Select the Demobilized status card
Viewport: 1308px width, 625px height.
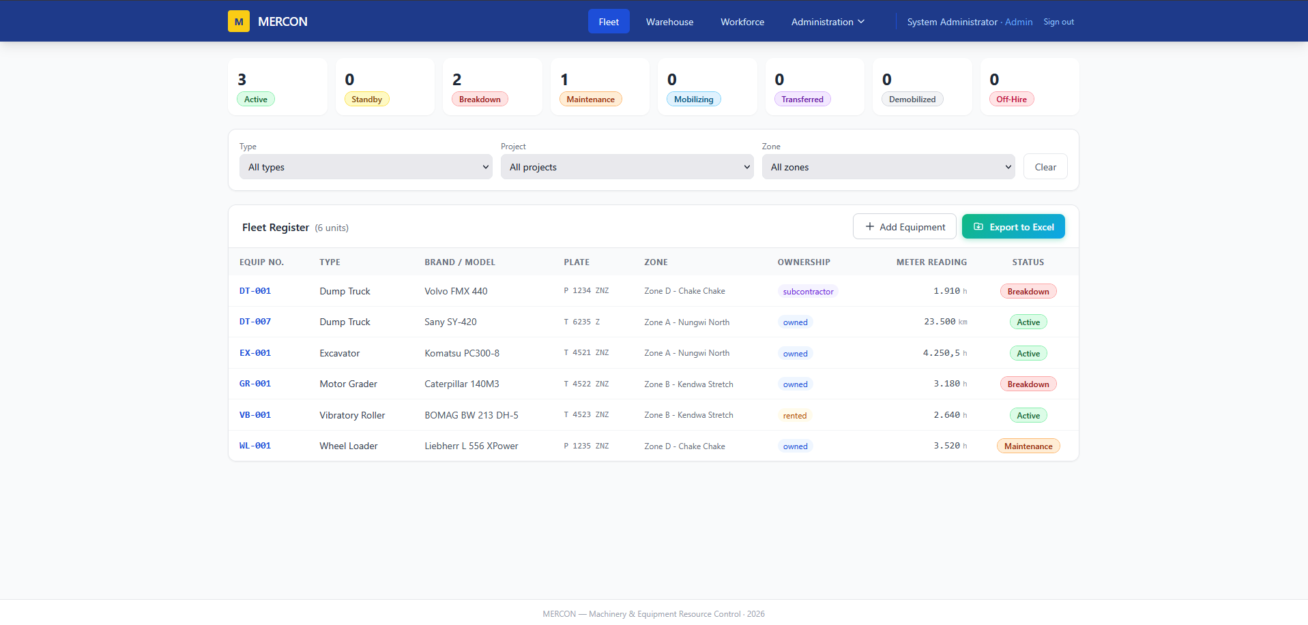pyautogui.click(x=922, y=87)
